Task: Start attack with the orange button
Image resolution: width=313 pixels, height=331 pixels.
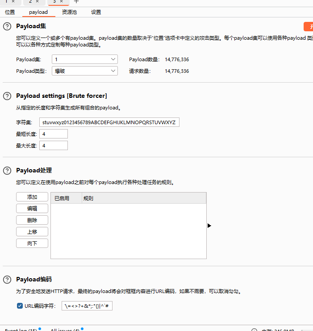Action: [309, 27]
